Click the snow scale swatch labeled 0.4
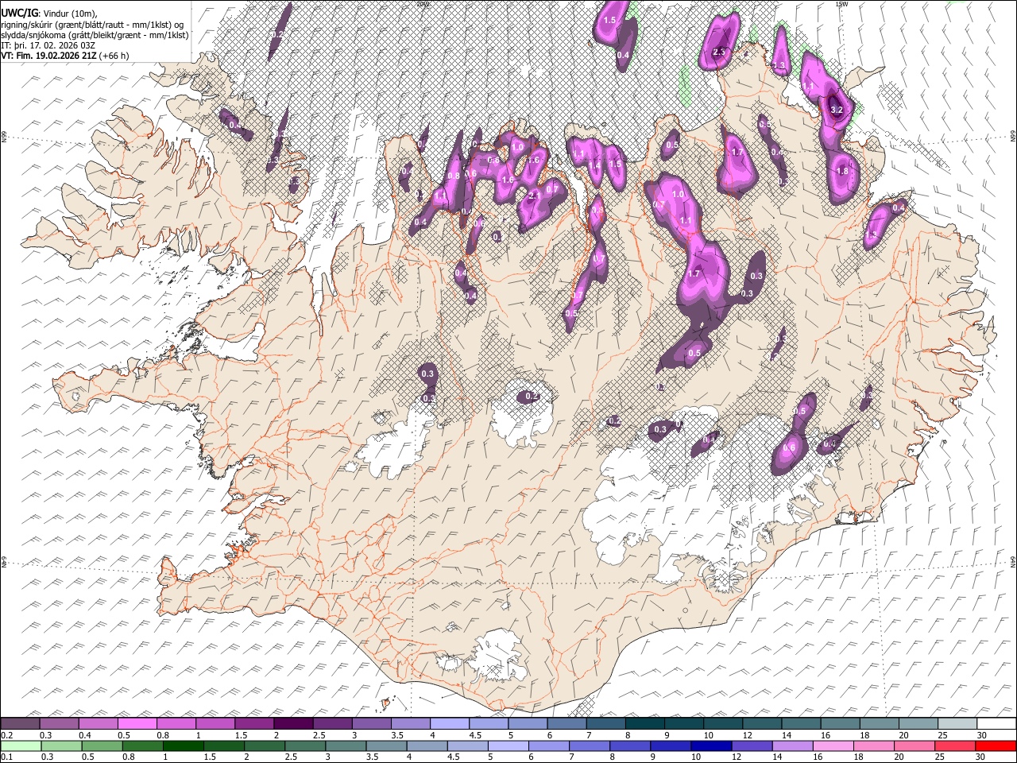The image size is (1017, 763). [98, 724]
